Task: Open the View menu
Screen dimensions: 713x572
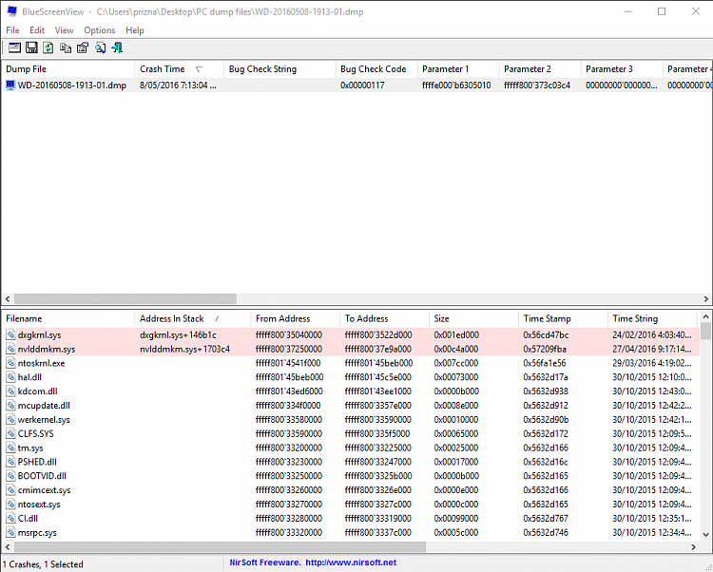Action: [64, 30]
